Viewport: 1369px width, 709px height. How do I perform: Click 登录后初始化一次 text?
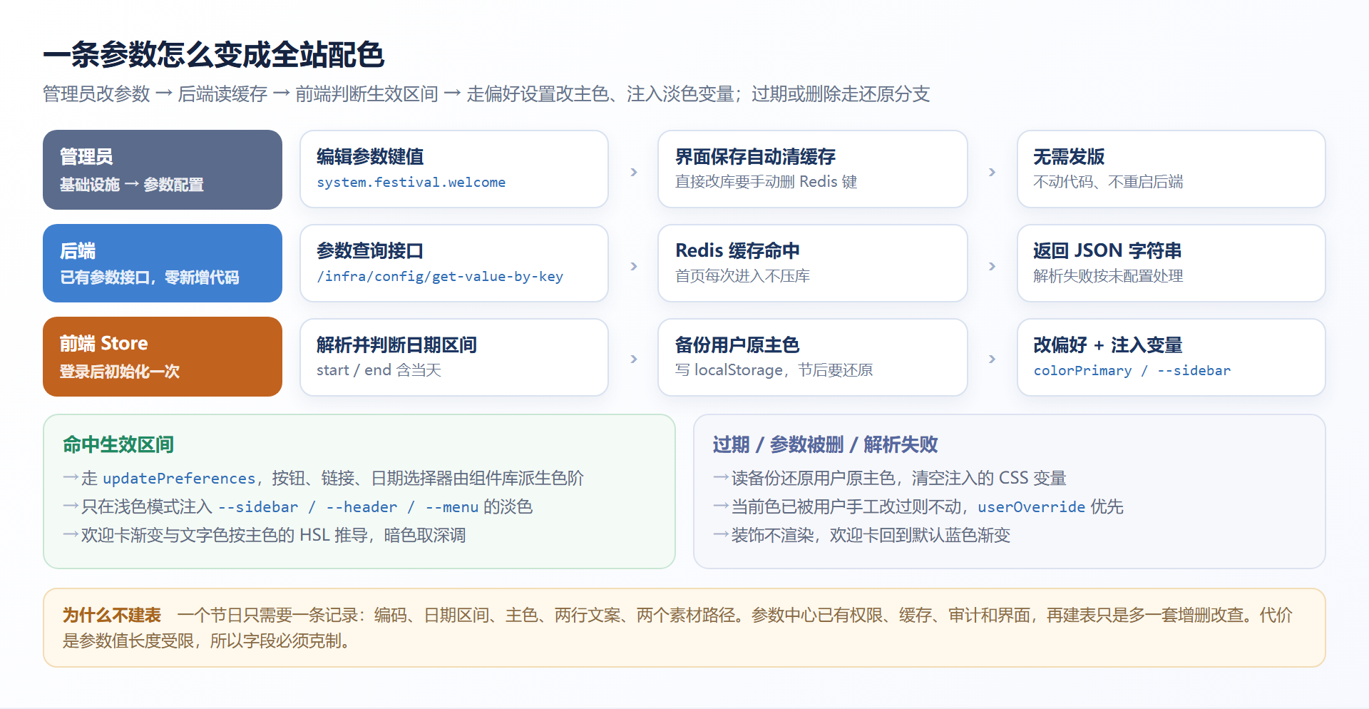(x=120, y=372)
